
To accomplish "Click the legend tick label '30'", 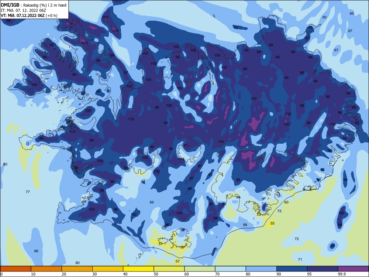I will coord(94,274).
